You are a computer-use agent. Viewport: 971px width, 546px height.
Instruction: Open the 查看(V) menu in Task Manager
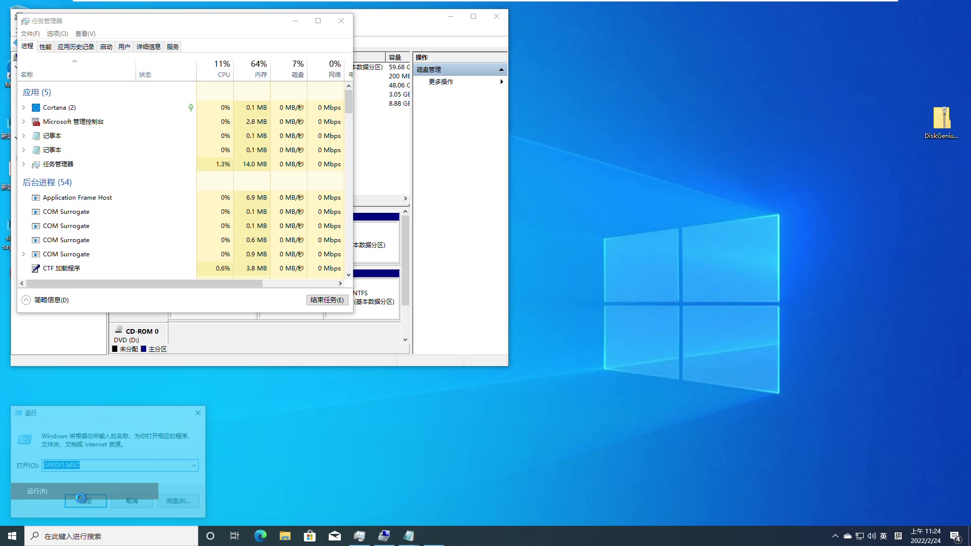(84, 33)
